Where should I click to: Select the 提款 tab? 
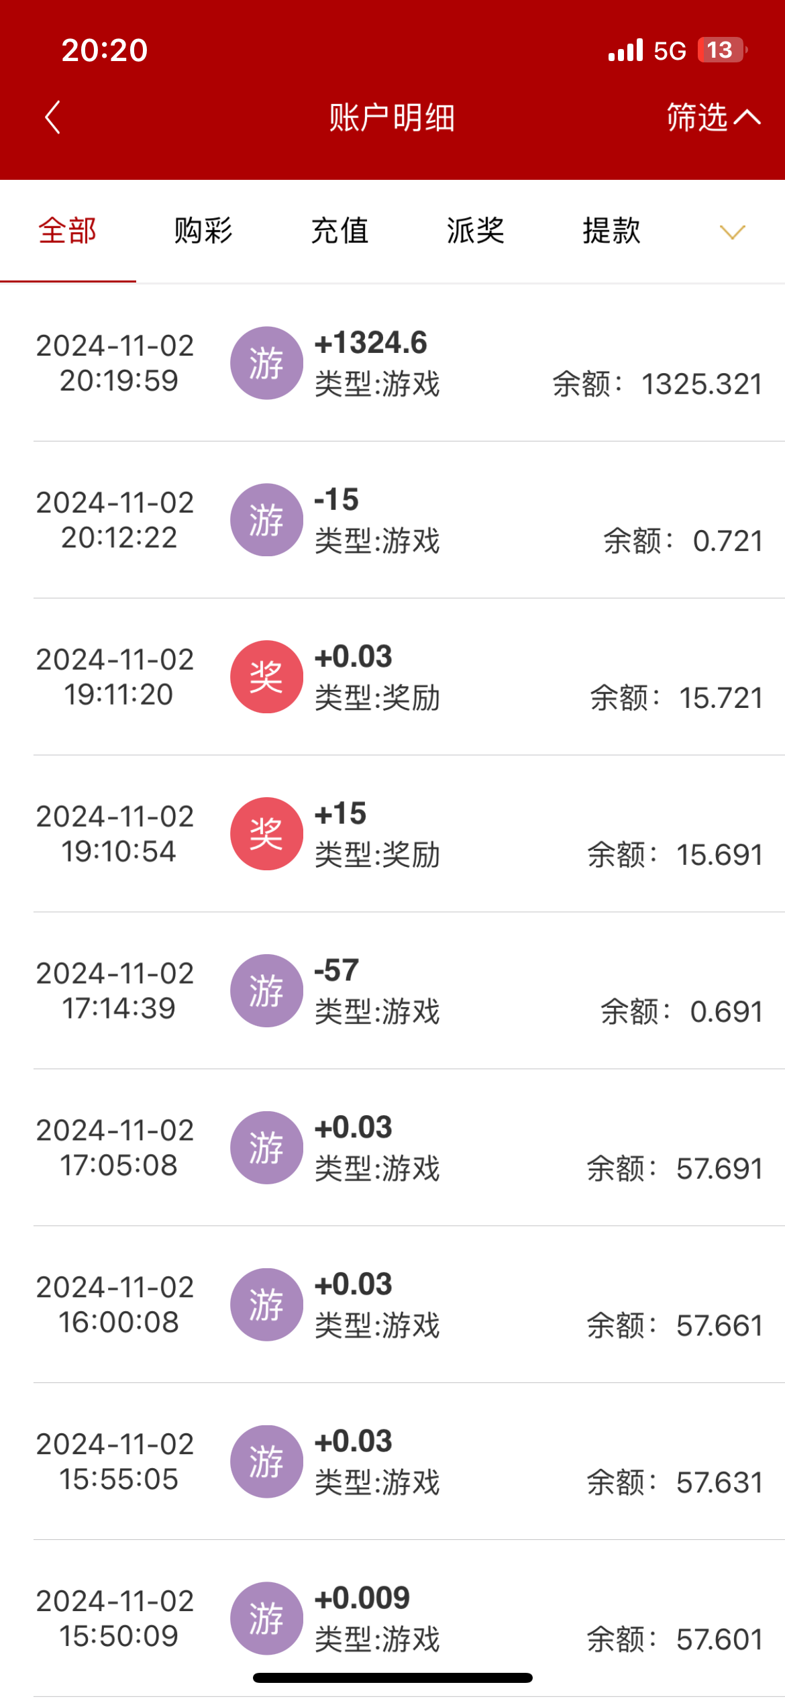[611, 231]
